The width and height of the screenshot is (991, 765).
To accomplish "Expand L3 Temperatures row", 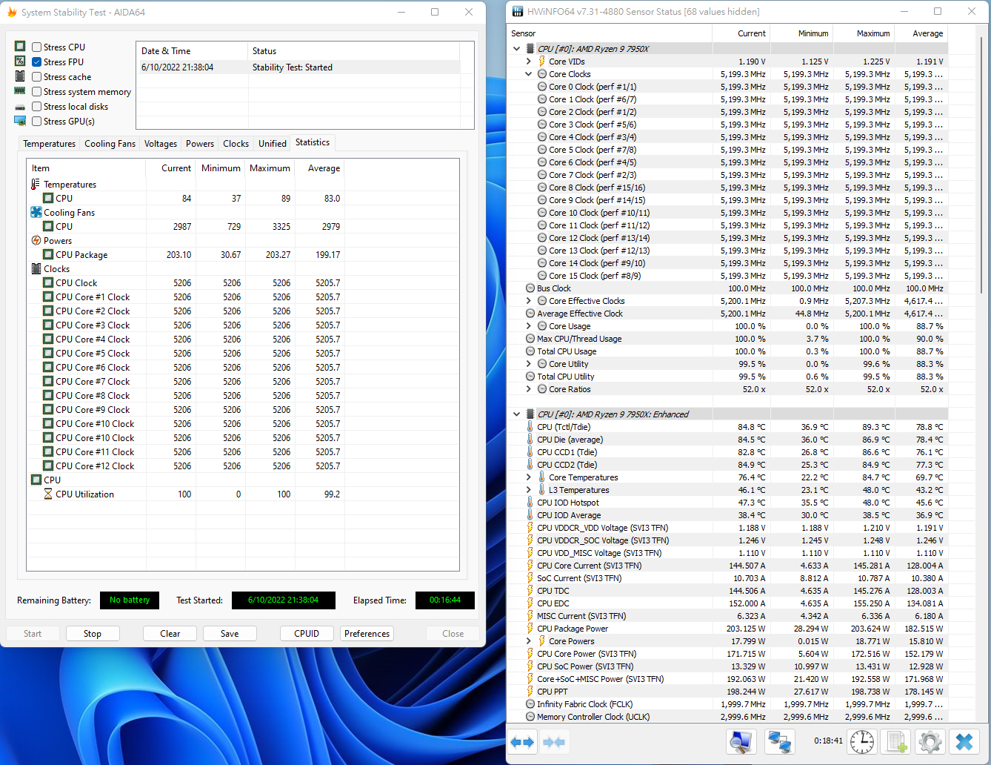I will point(529,490).
